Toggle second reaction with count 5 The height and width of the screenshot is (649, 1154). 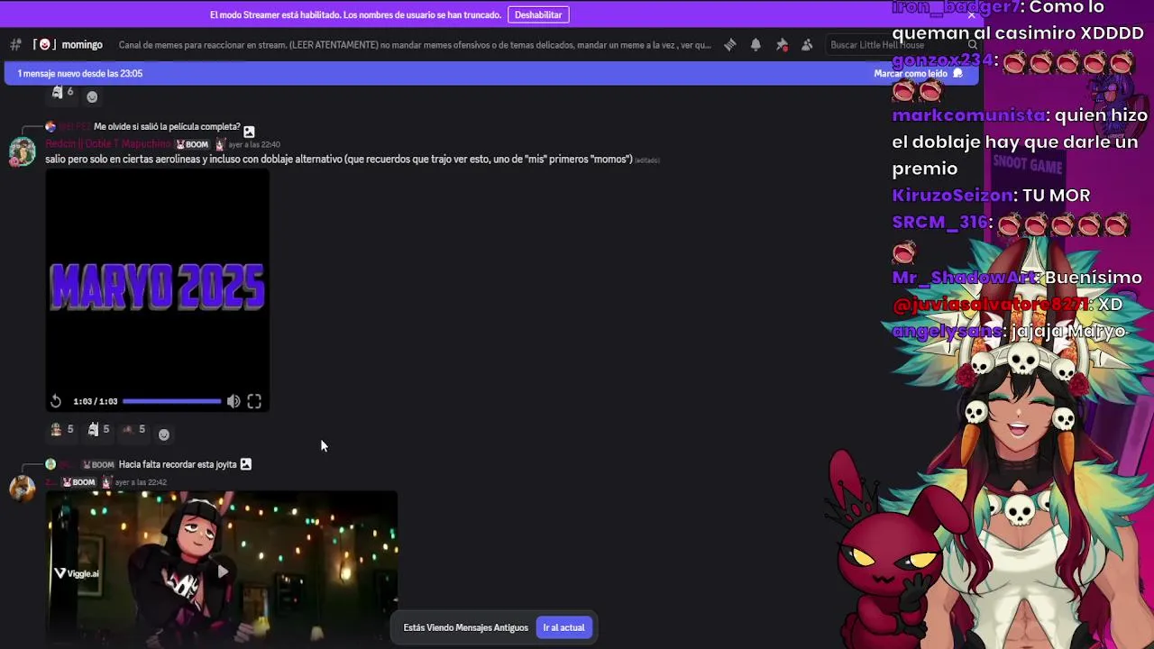(x=98, y=430)
